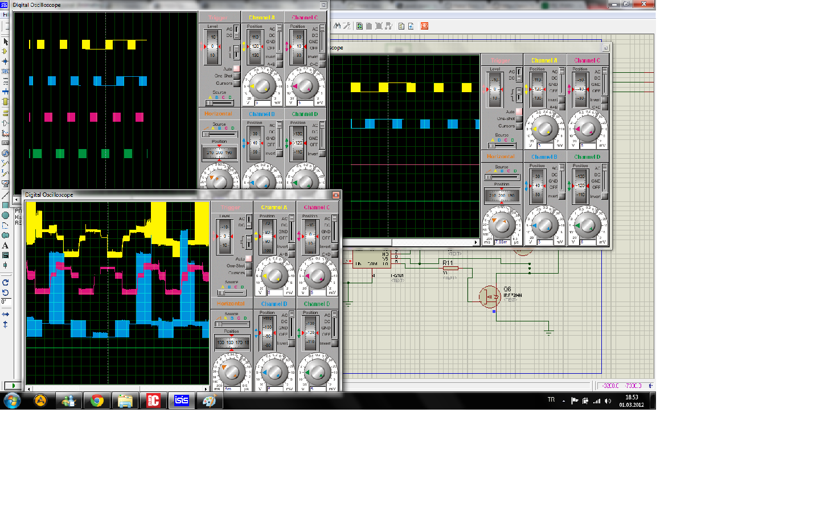Image resolution: width=820 pixels, height=512 pixels.
Task: Click the Rotate Anti-Clockwise icon
Action: (5, 292)
